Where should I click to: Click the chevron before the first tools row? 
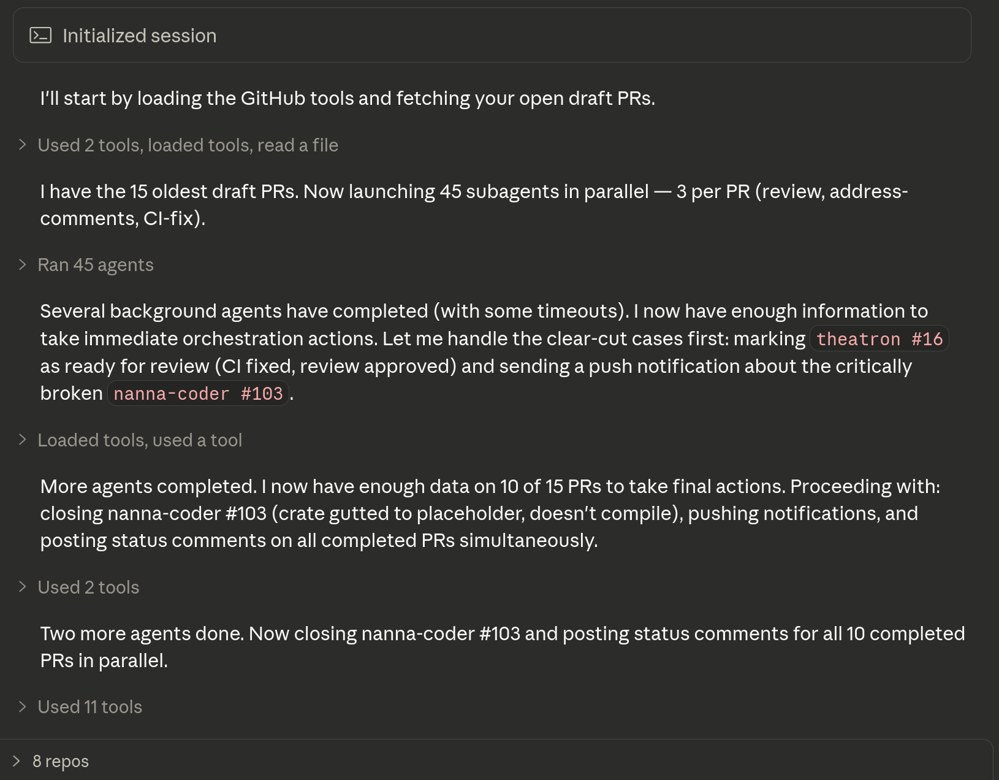click(x=22, y=145)
